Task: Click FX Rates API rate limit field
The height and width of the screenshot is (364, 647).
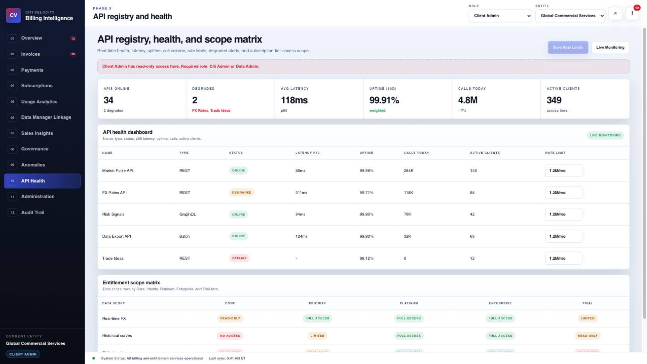Action: coord(563,193)
